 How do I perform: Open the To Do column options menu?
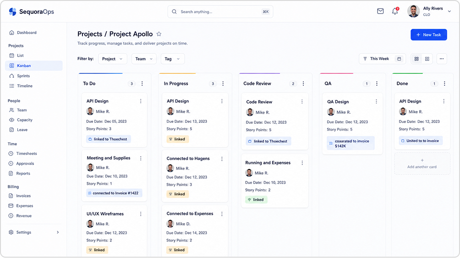142,84
